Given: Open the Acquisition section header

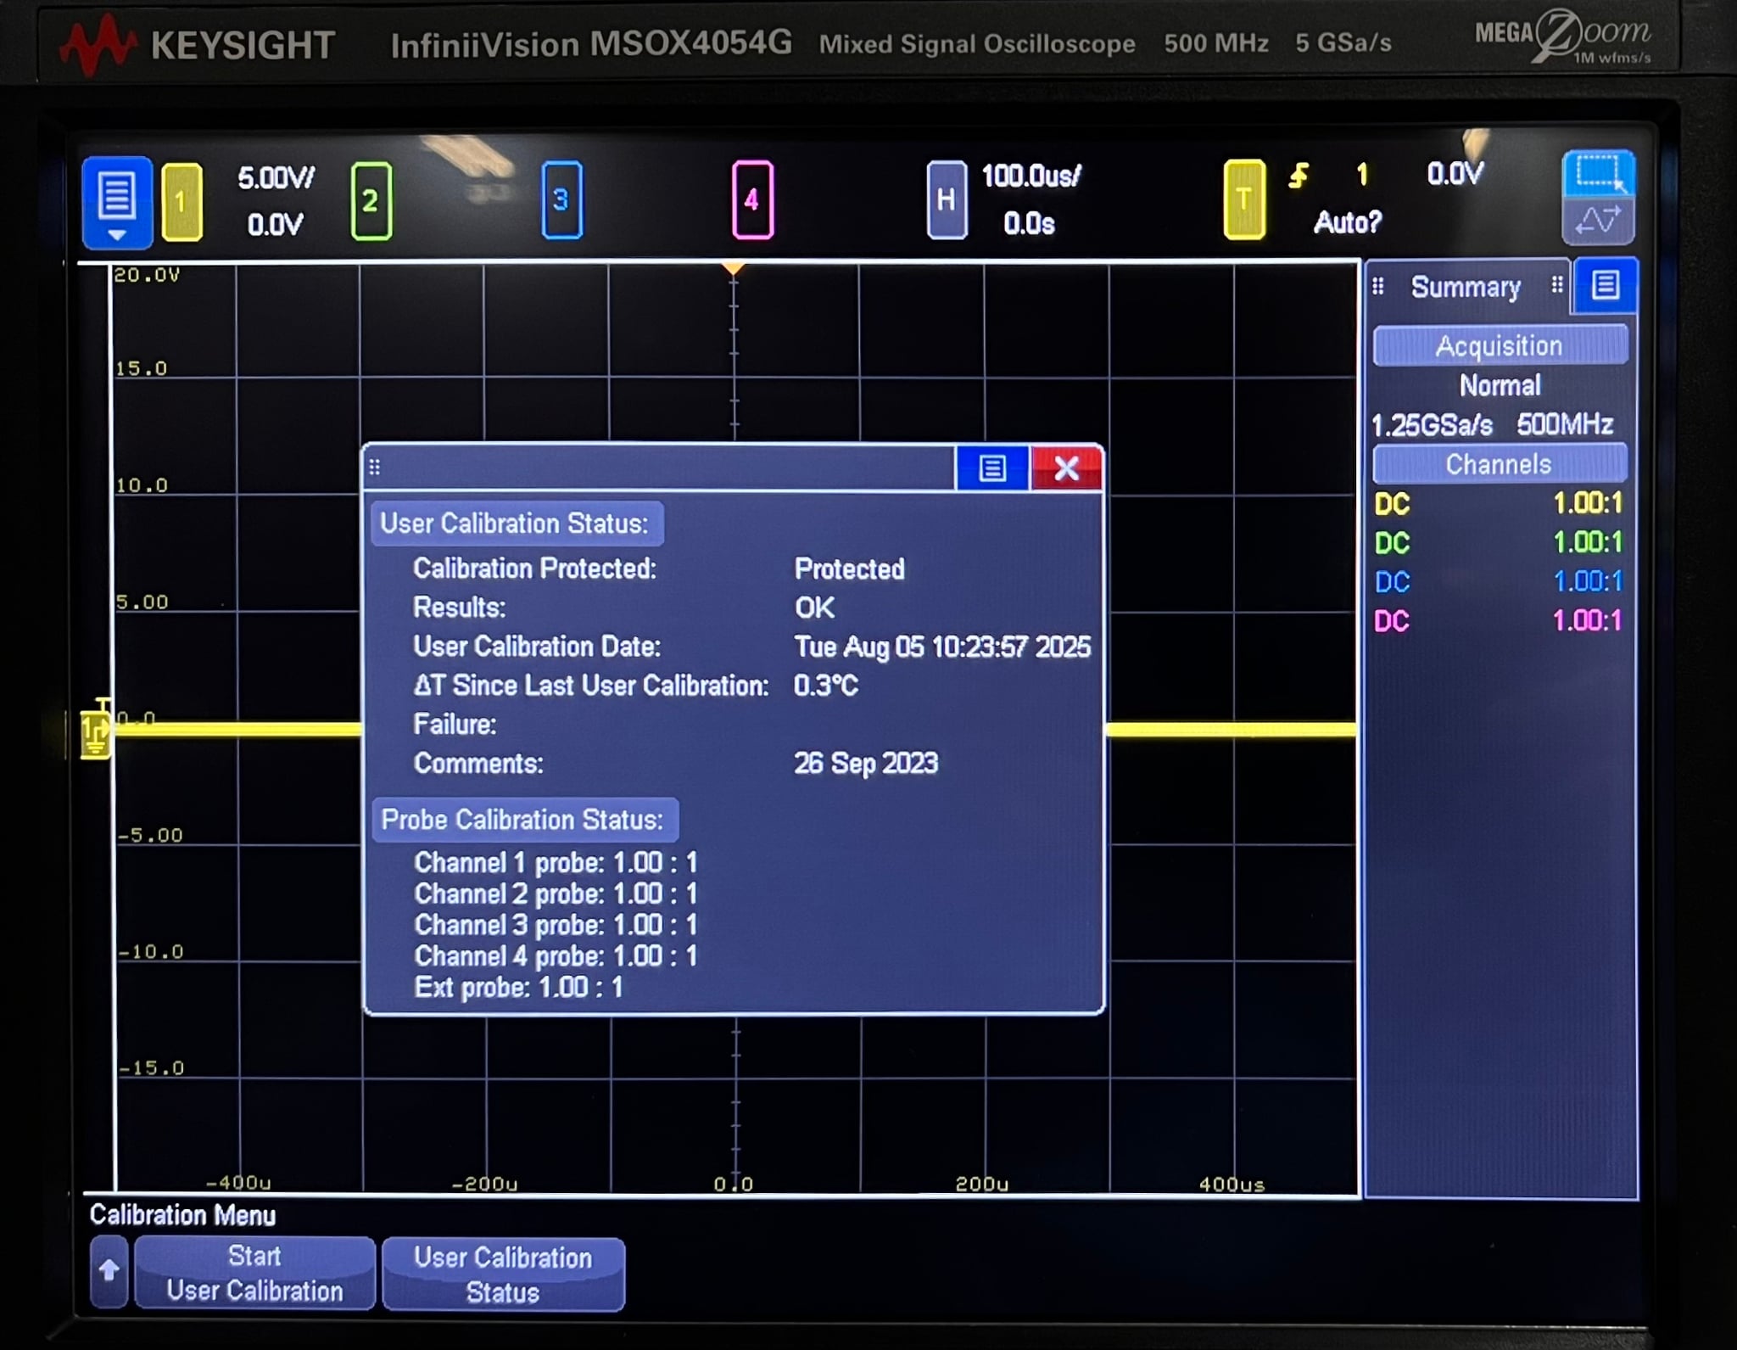Looking at the screenshot, I should point(1500,346).
